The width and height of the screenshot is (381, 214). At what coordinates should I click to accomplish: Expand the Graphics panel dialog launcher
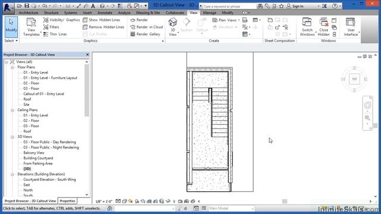[163, 41]
